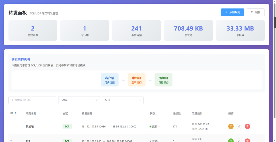Focus the 搜索规则名称 search field
The height and width of the screenshot is (142, 276).
pyautogui.click(x=32, y=100)
